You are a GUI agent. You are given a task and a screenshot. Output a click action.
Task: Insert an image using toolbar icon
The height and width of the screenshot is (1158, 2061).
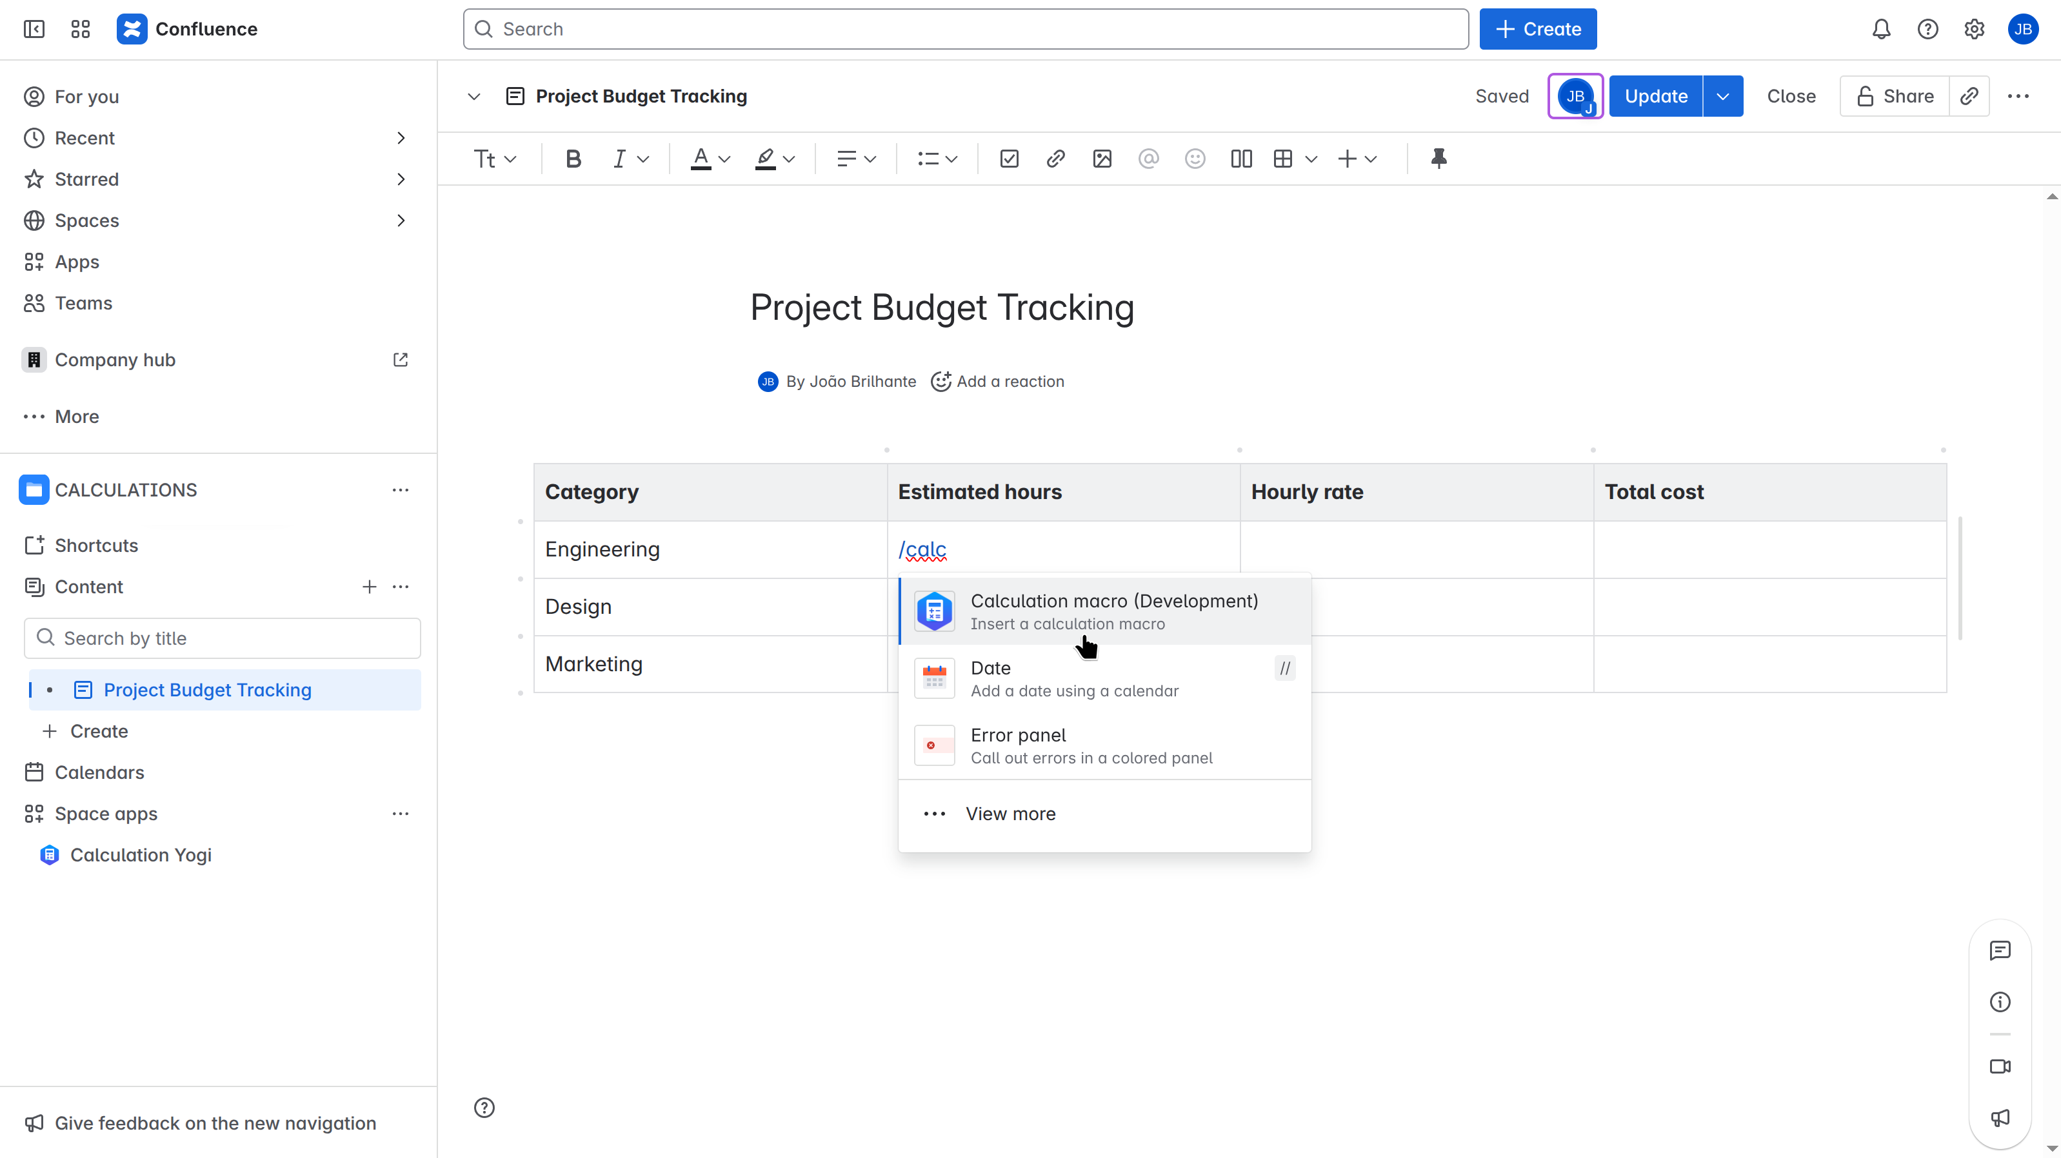pyautogui.click(x=1102, y=159)
